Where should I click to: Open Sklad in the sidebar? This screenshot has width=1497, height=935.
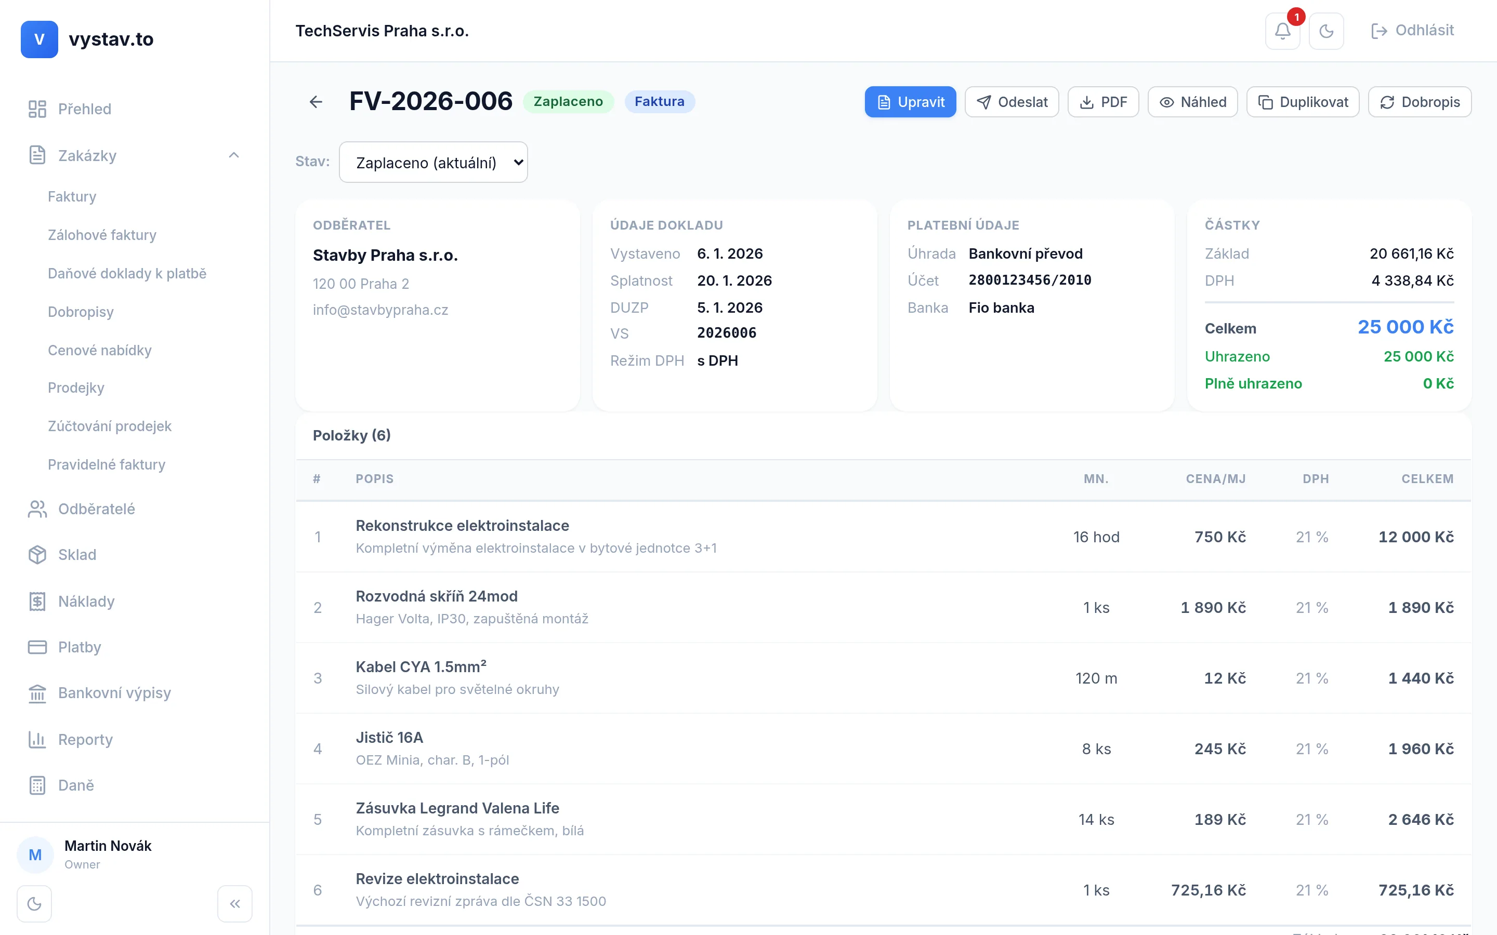click(x=77, y=555)
